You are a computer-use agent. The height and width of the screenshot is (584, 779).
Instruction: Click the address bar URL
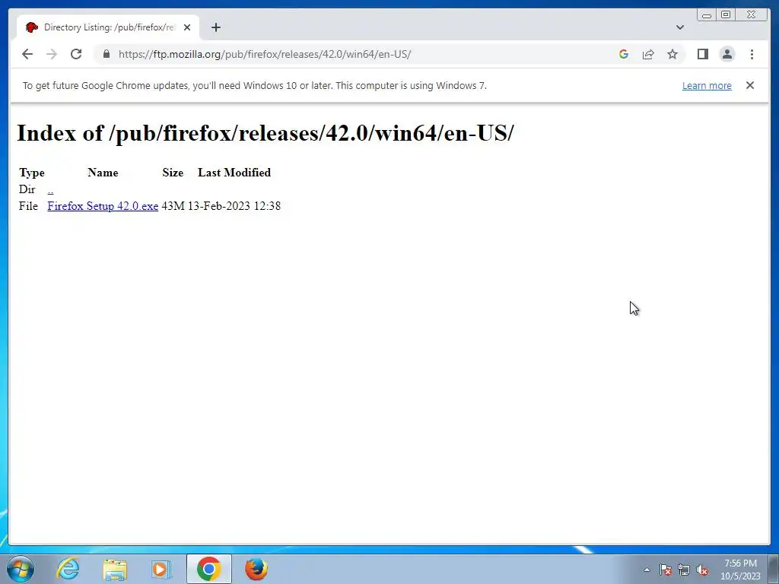pyautogui.click(x=265, y=54)
